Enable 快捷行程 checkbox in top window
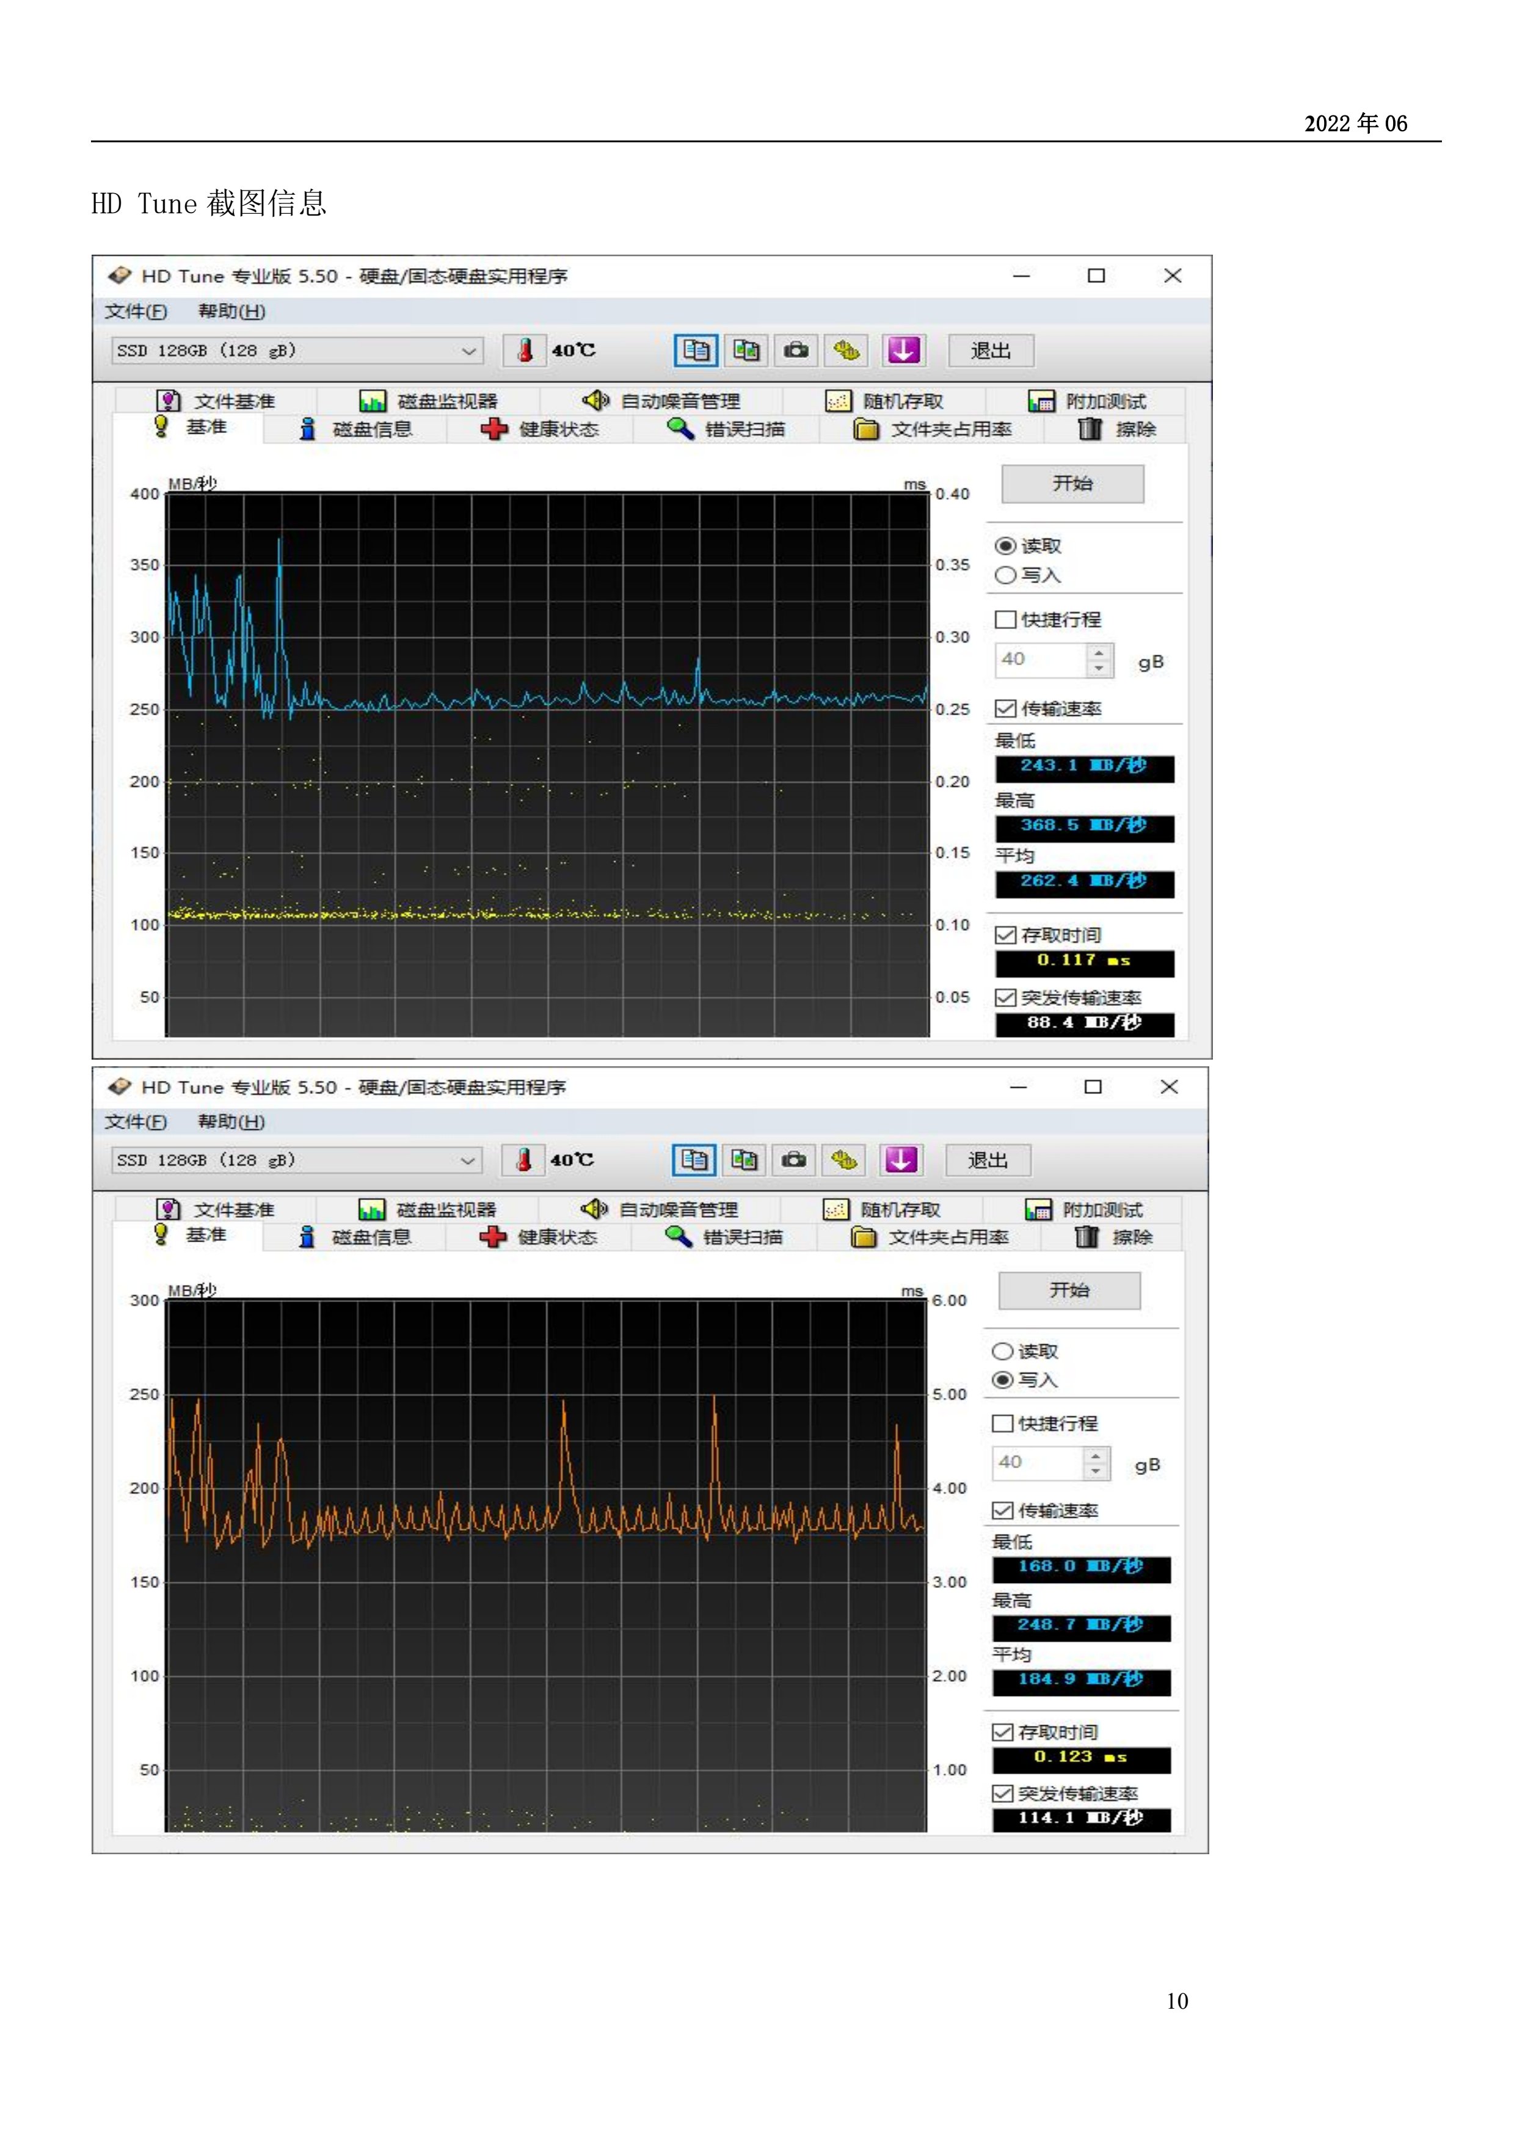1514x2140 pixels. [1005, 620]
